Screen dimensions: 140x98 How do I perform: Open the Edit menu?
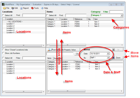click(x=15, y=8)
